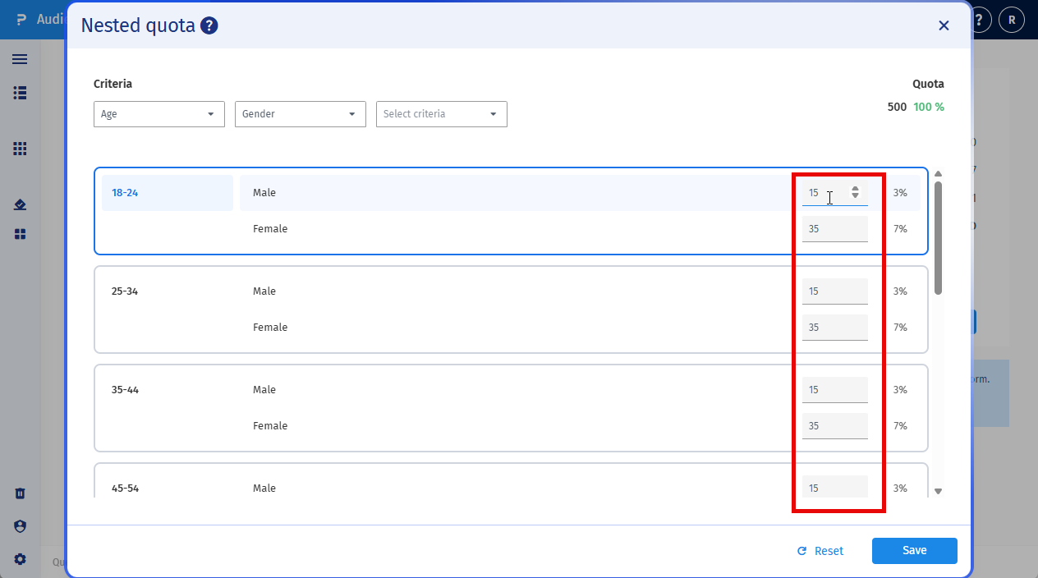Click the user shield icon in the sidebar
The height and width of the screenshot is (578, 1038).
20,526
